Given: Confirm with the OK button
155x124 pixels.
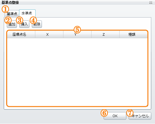Looking at the screenshot, I should click(115, 116).
